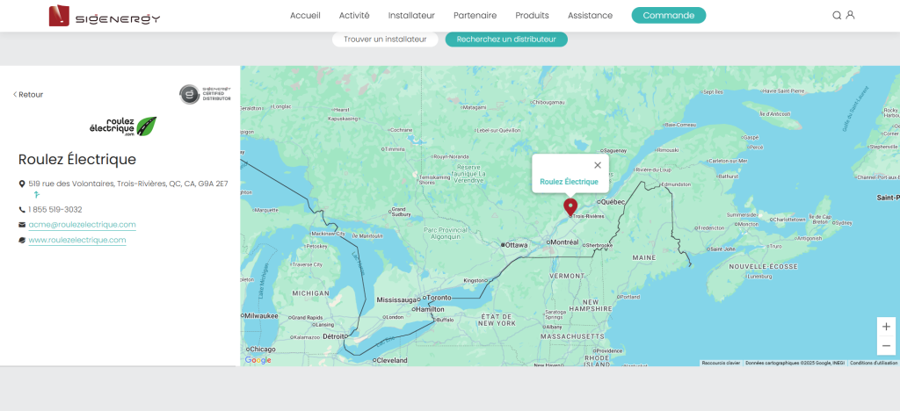This screenshot has height=411, width=900.
Task: Click the directions arrow under the address
Action: (37, 196)
